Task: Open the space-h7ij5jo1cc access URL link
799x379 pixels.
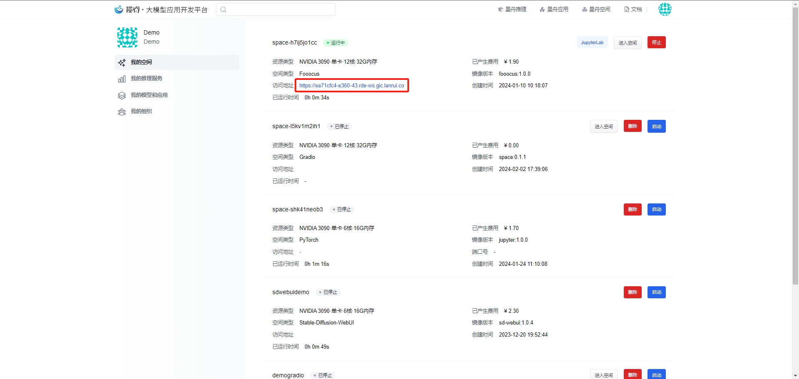Action: point(352,86)
